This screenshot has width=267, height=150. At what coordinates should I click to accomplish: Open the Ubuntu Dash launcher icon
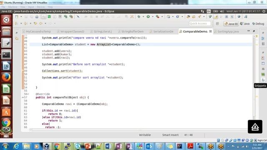point(6,20)
